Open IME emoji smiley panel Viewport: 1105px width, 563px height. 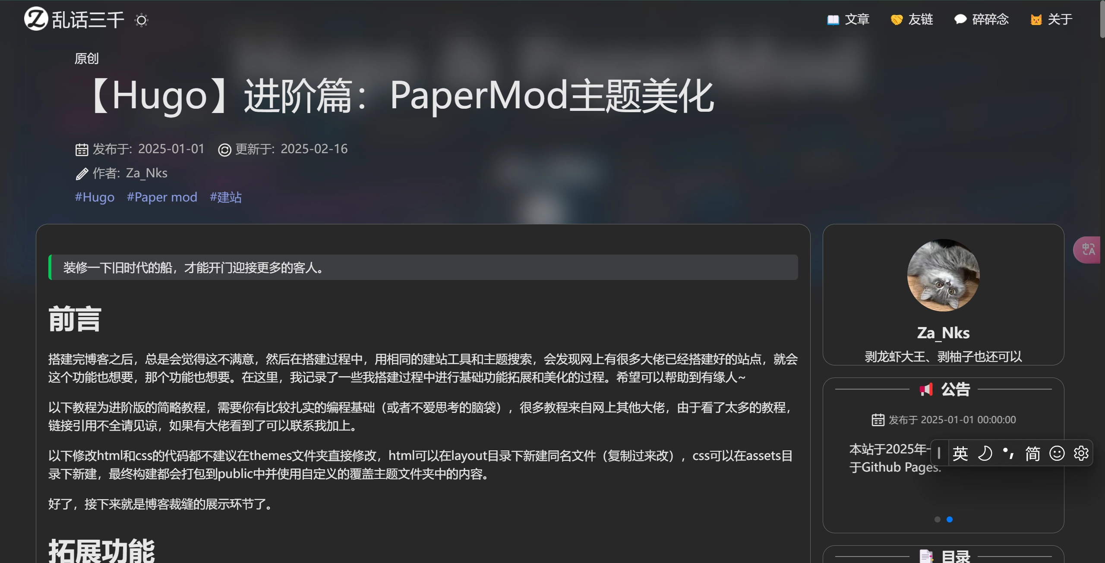click(x=1057, y=453)
